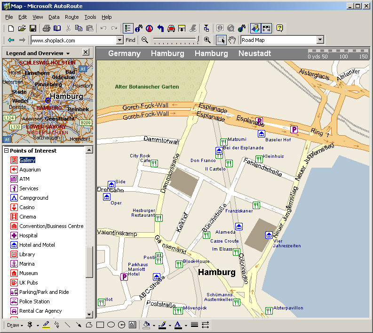
Task: Click the Germany breadcrumb link
Action: (x=125, y=53)
